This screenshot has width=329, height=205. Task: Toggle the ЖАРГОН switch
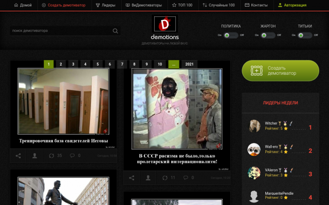click(x=268, y=35)
